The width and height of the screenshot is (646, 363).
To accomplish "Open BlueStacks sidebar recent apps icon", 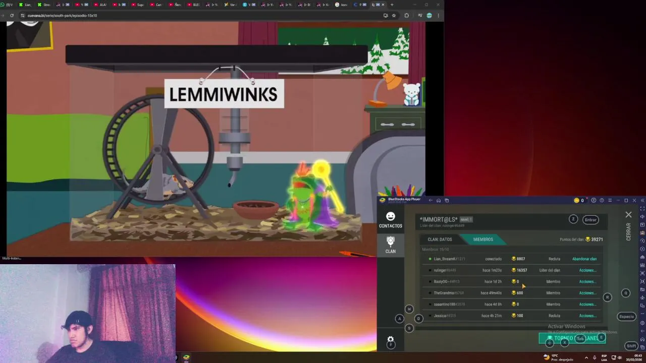I will pyautogui.click(x=642, y=347).
